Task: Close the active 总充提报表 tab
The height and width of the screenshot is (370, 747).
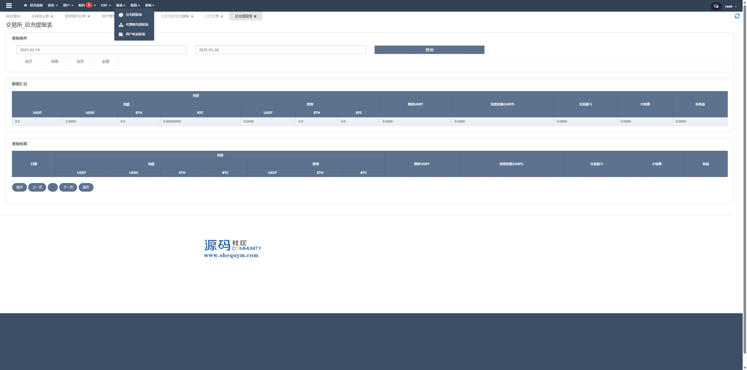Action: click(255, 16)
